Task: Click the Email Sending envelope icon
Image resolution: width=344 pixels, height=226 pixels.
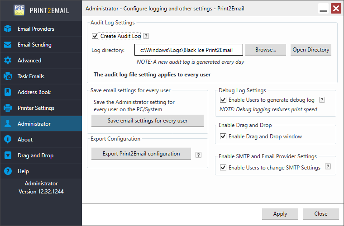Action: [8, 45]
